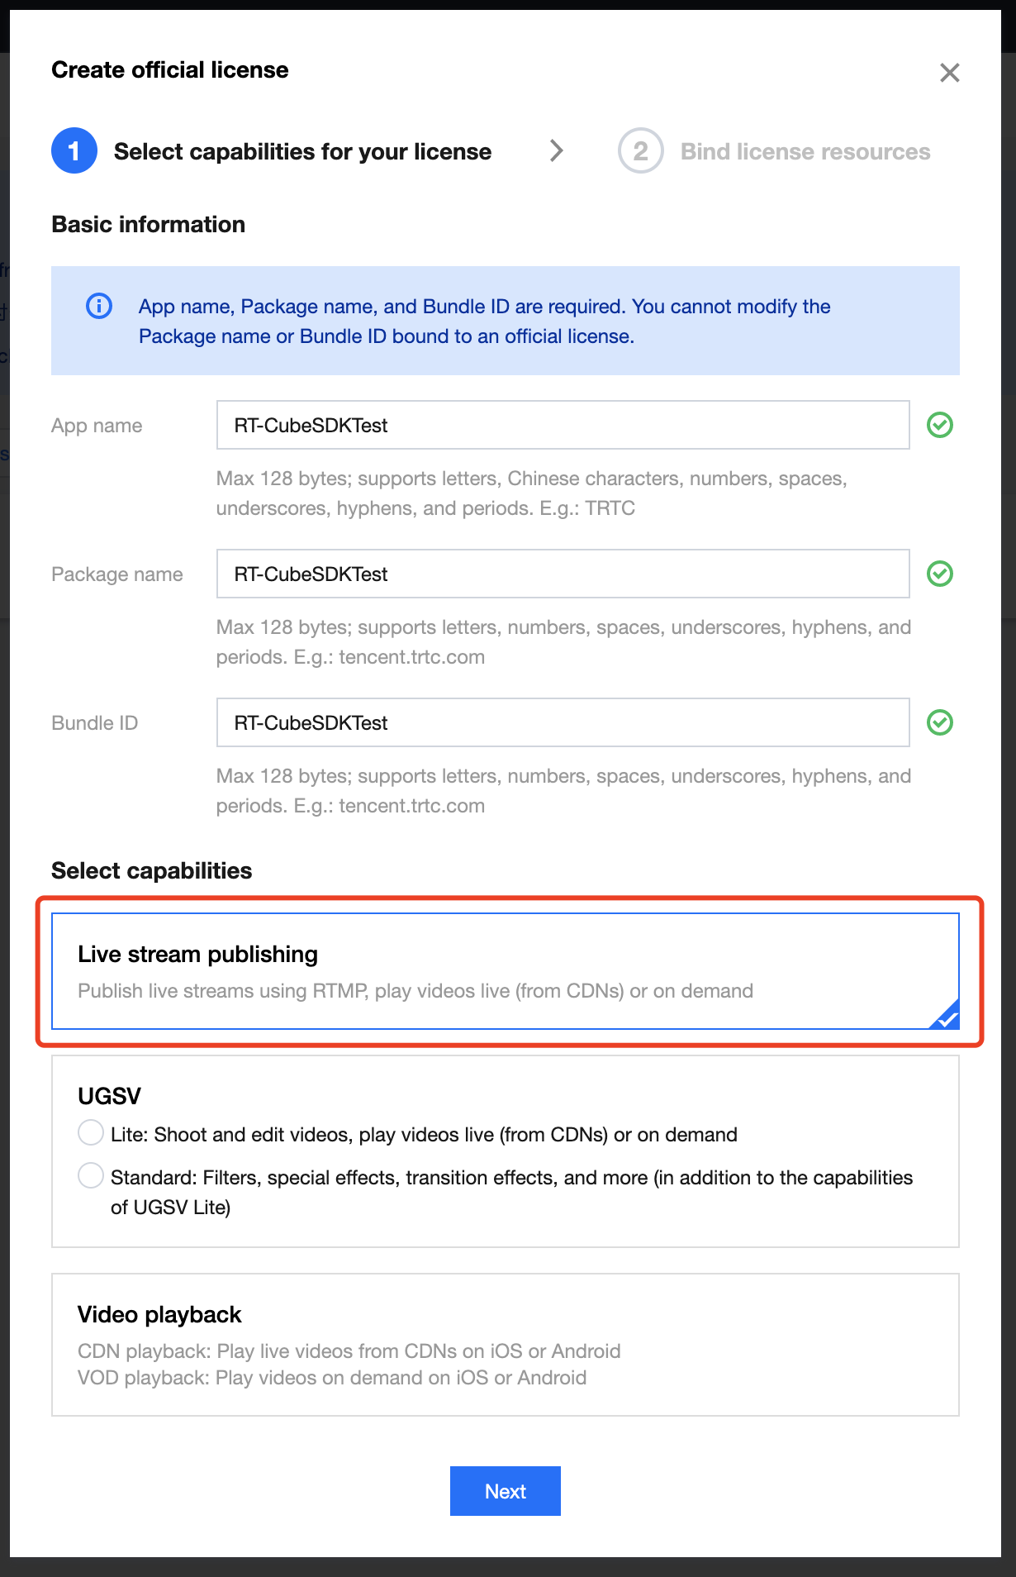Click the hint text below Package name field
The height and width of the screenshot is (1577, 1016).
coord(563,641)
